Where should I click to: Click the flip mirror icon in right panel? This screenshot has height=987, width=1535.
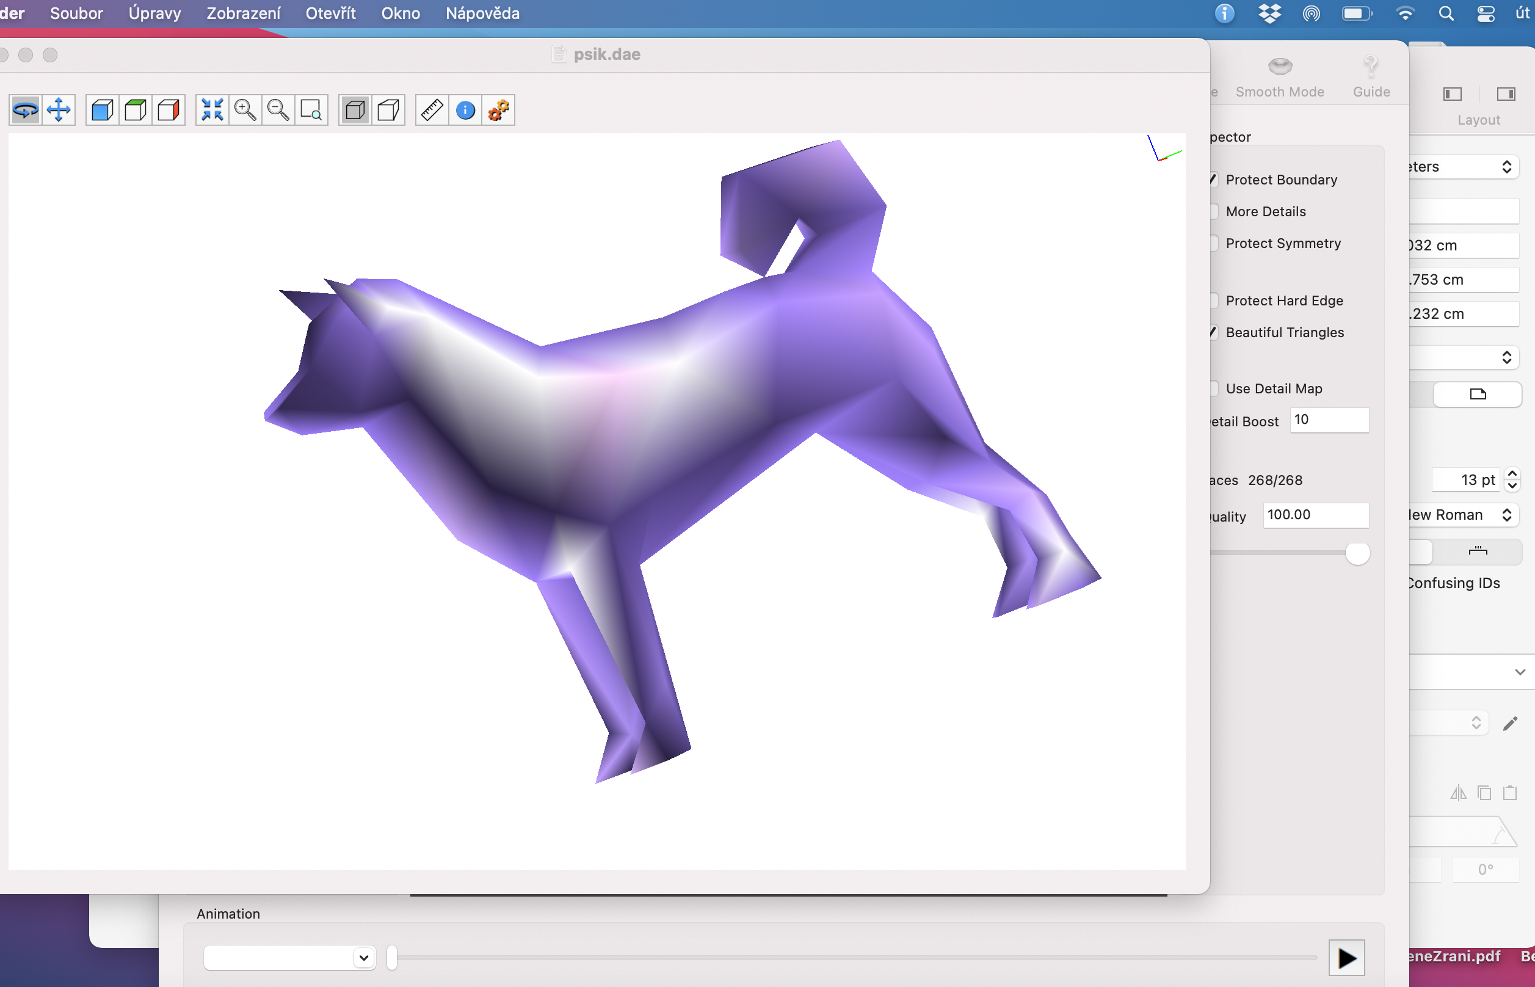(x=1459, y=793)
